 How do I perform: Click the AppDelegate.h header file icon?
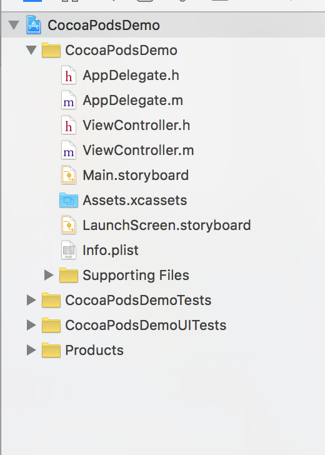pos(69,76)
